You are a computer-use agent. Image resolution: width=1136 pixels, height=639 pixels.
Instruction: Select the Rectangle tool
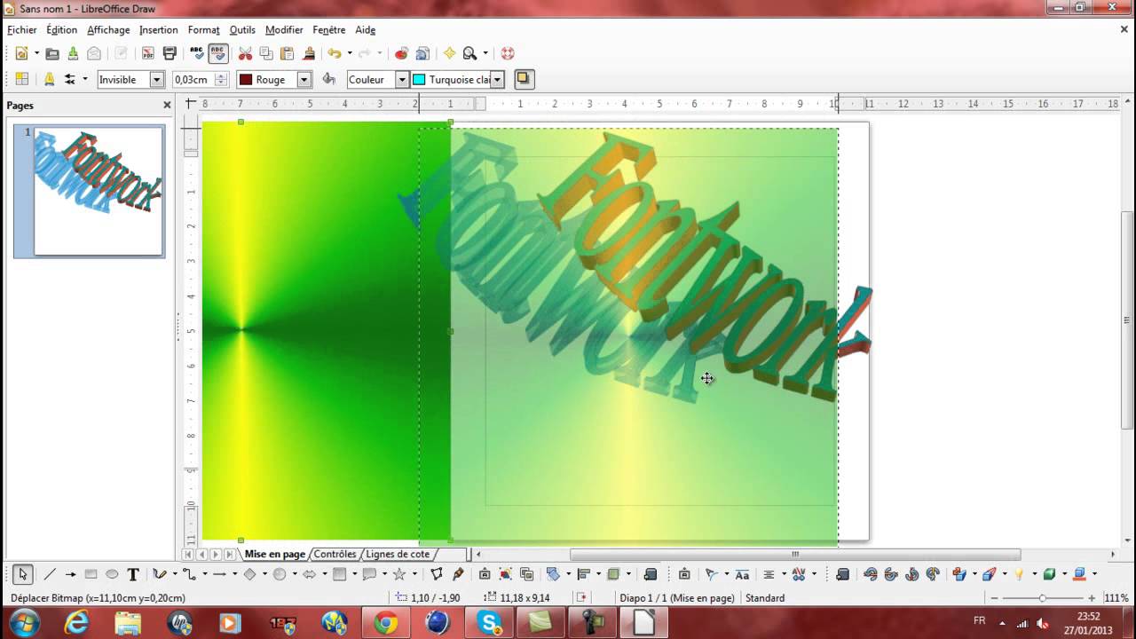click(91, 574)
